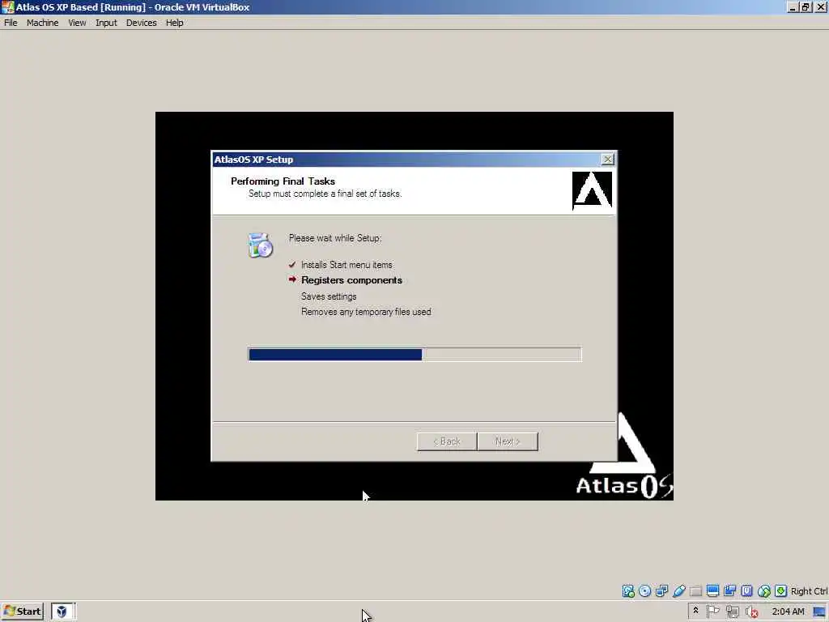Click the Atlas logo in setup header
This screenshot has height=622, width=829.
(x=592, y=190)
